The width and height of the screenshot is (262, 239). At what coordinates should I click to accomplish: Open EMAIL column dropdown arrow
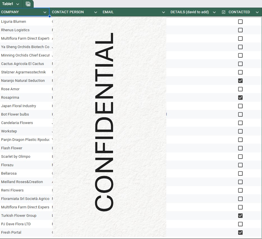click(164, 12)
